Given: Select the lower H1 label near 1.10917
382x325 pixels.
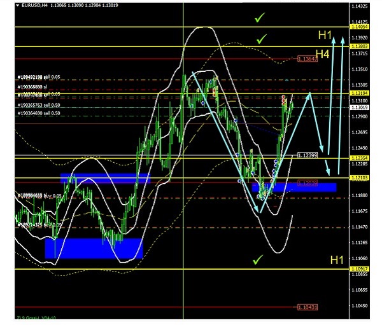Looking at the screenshot, I should click(336, 259).
